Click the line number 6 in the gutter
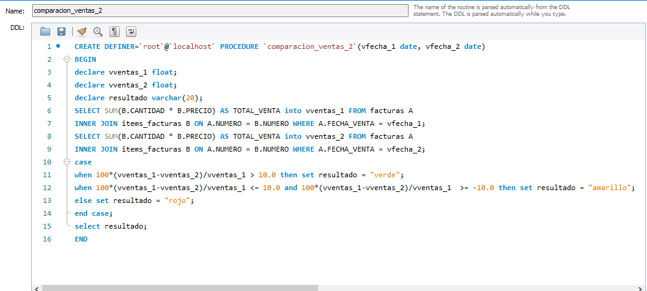This screenshot has height=291, width=647. tap(49, 111)
